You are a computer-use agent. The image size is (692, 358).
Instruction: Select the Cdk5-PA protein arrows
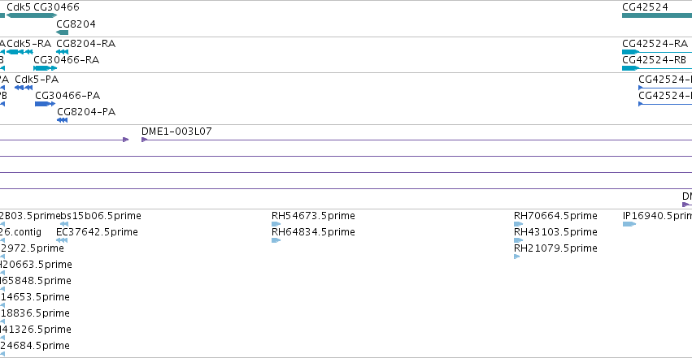click(x=24, y=88)
